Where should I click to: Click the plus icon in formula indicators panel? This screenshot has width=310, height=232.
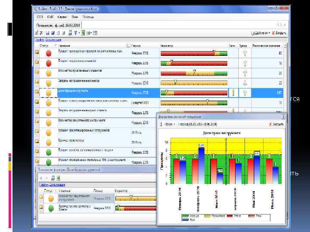(x=41, y=178)
